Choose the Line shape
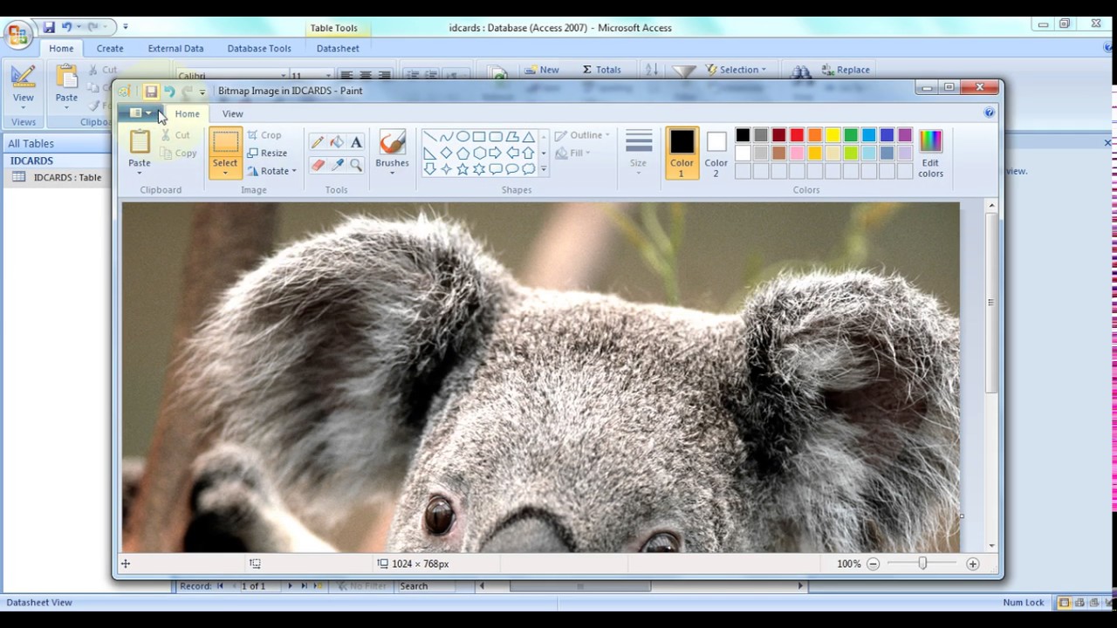 coord(429,137)
